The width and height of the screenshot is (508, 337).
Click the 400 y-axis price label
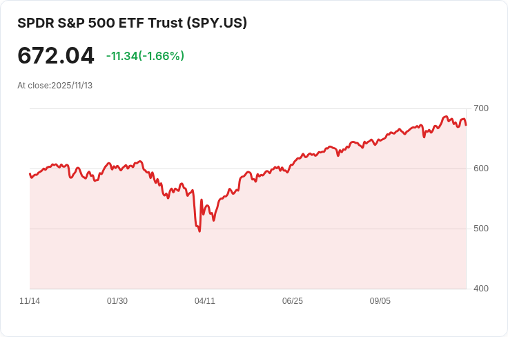481,289
